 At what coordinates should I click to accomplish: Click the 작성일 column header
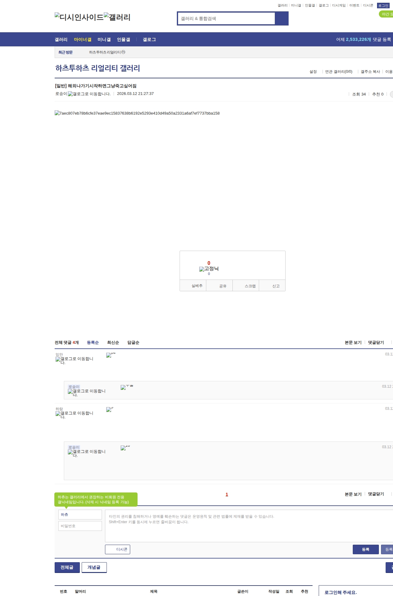[x=274, y=591]
